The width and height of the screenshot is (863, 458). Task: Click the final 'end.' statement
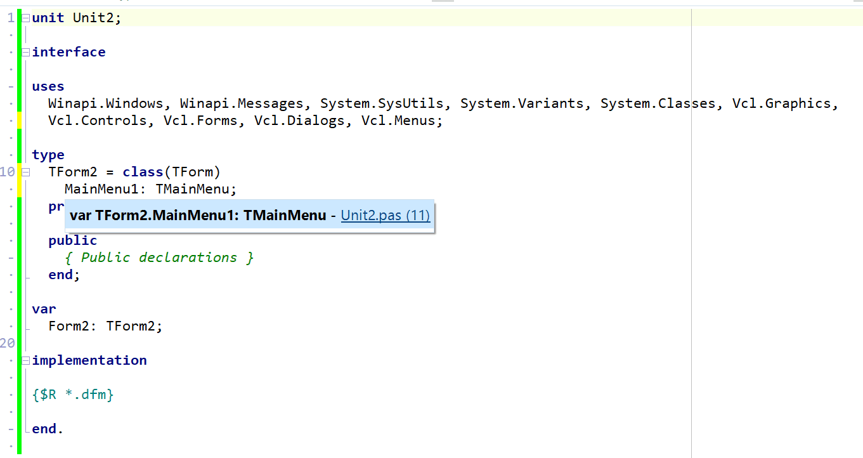click(48, 429)
